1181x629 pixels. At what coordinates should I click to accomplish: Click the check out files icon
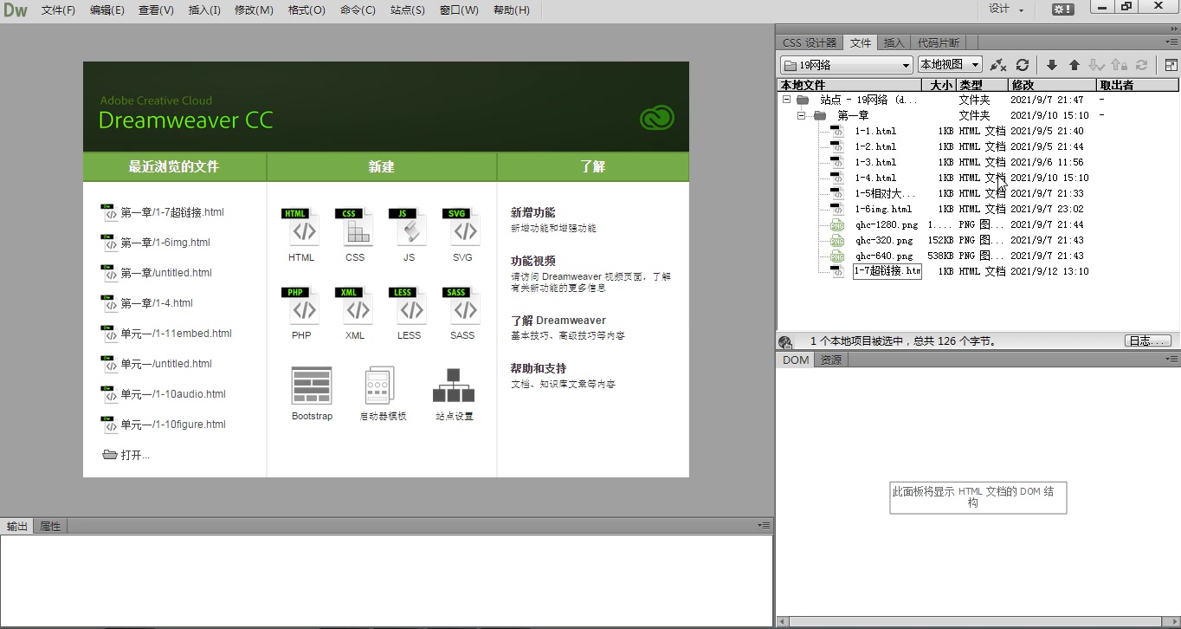(1096, 65)
